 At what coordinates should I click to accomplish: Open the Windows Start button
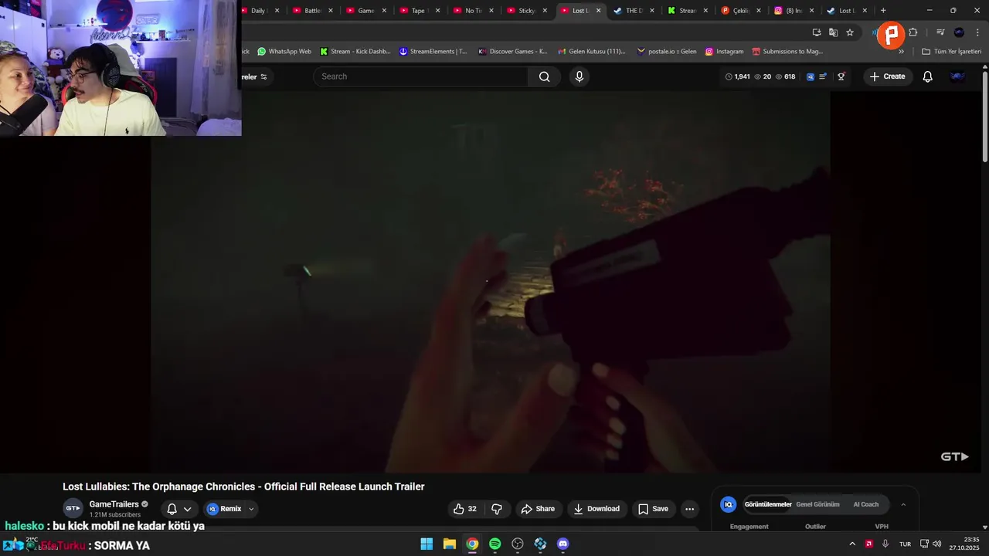427,544
